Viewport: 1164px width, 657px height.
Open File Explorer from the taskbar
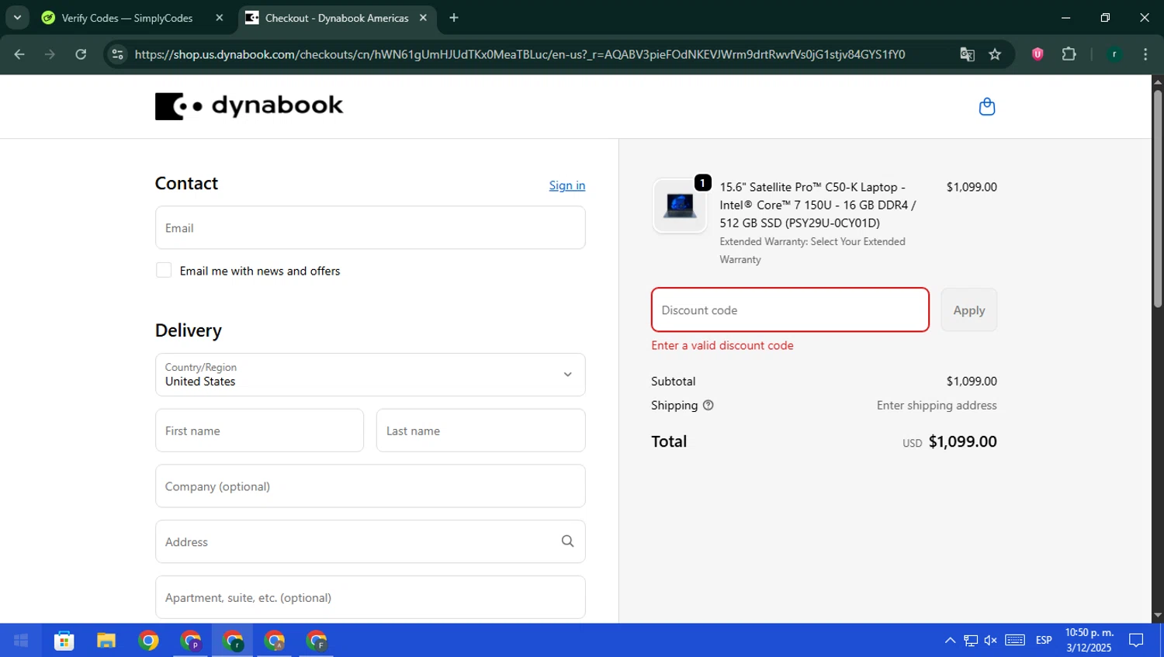click(106, 641)
